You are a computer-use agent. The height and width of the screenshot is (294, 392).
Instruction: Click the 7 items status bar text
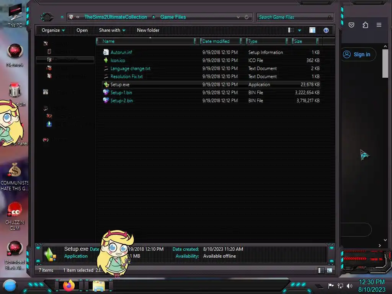(46, 270)
